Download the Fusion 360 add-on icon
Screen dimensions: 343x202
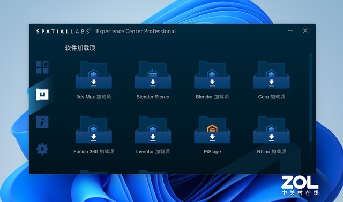94,129
